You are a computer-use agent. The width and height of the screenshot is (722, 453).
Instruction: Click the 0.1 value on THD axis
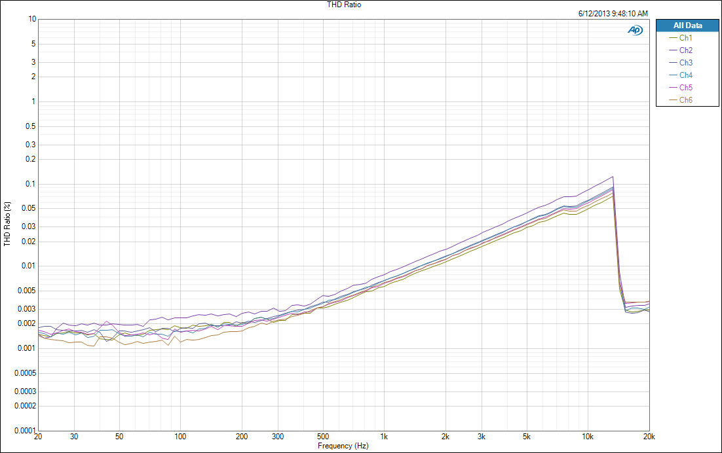[x=30, y=184]
